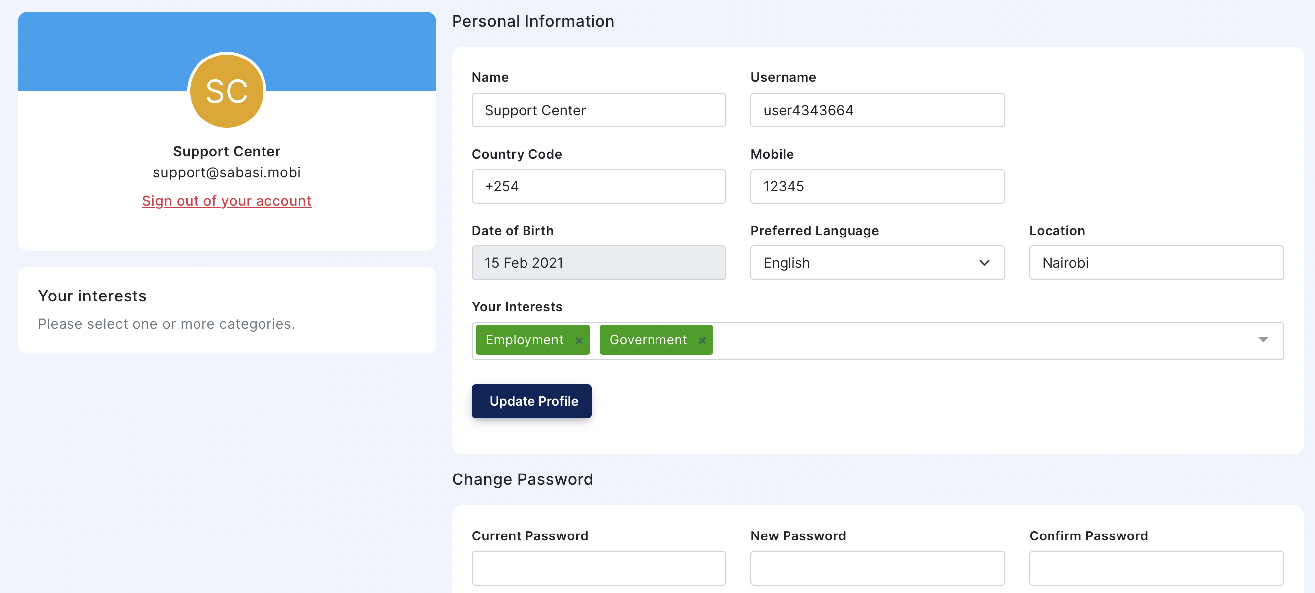Remove the Government interest tag
The width and height of the screenshot is (1315, 593).
(702, 340)
